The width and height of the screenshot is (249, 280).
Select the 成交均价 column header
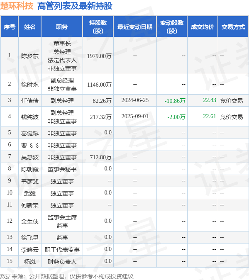[x=203, y=27]
